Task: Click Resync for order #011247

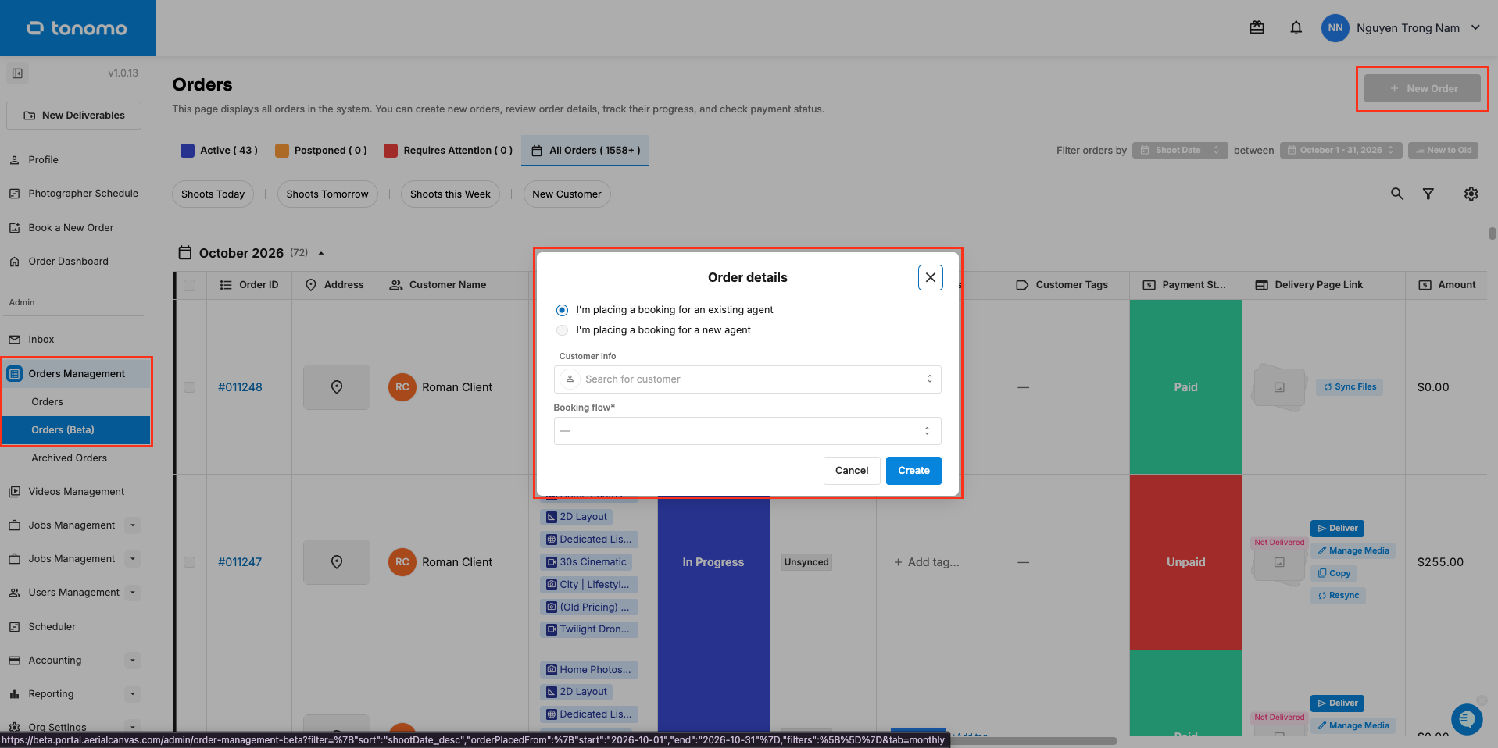Action: [1338, 595]
